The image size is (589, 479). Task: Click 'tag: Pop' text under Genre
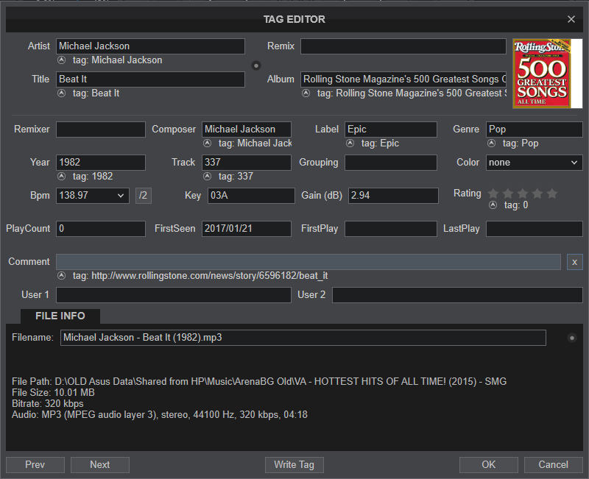coord(521,143)
